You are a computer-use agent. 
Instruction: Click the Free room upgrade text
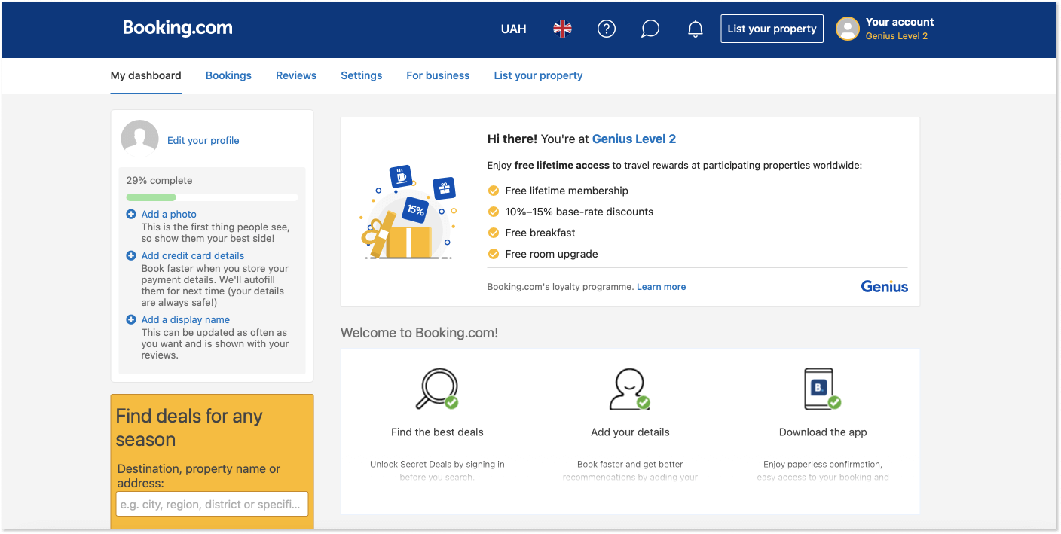click(x=552, y=254)
